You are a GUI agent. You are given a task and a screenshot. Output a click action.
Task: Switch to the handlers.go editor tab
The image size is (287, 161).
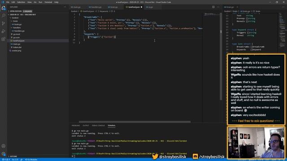click(95, 7)
